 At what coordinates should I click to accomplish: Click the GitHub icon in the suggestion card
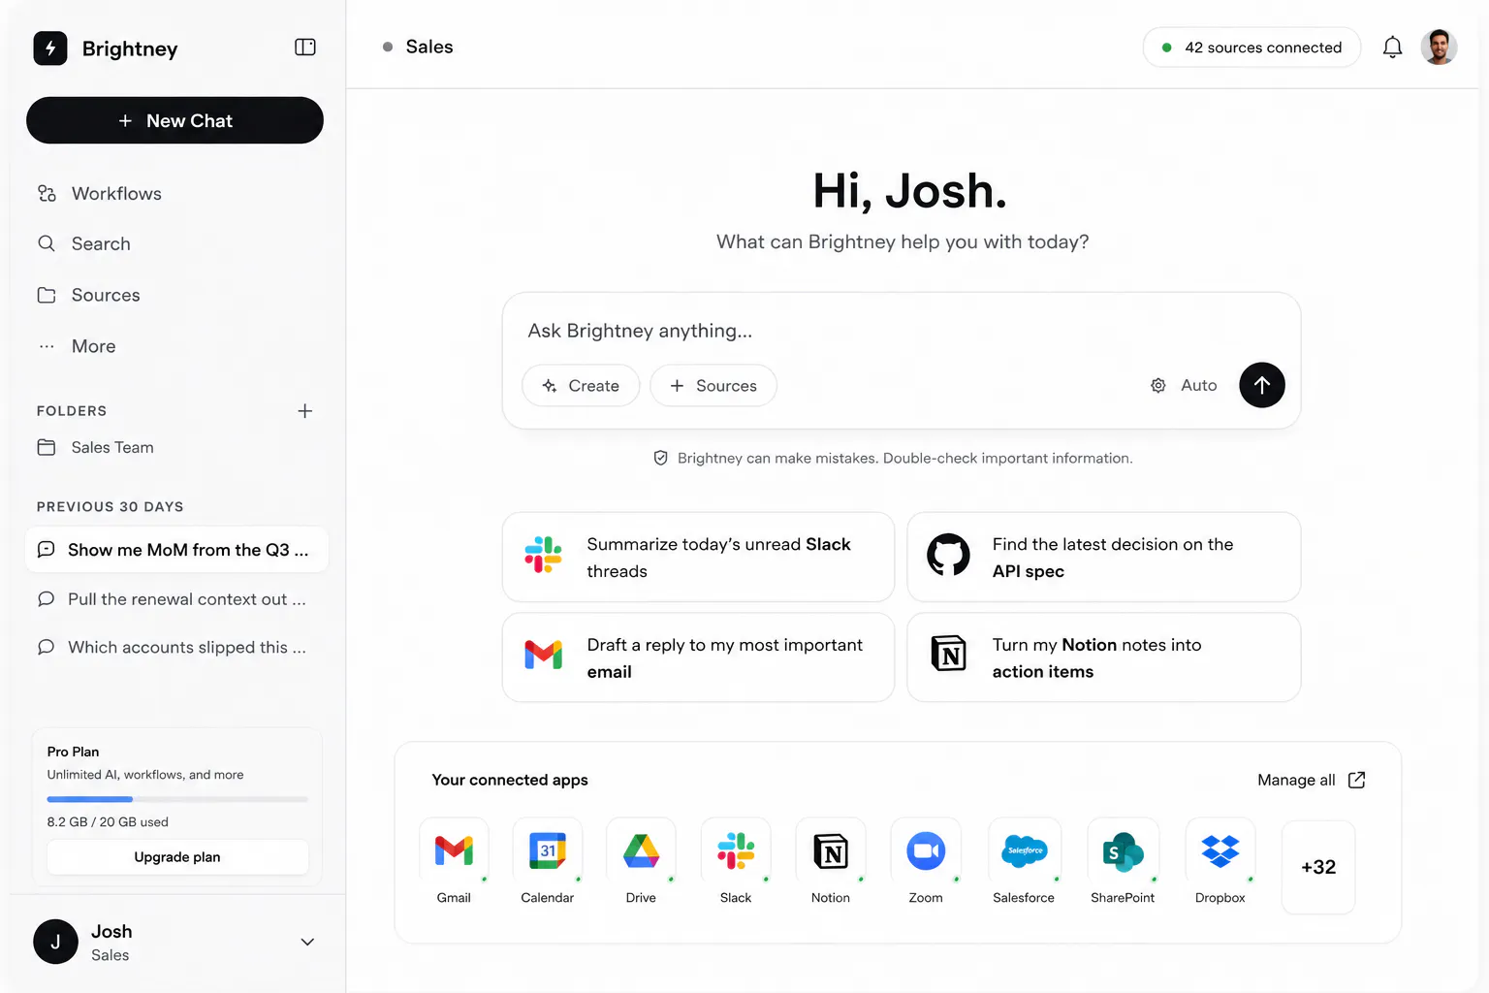[948, 556]
